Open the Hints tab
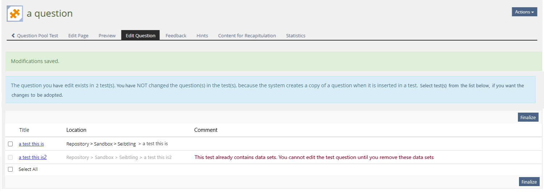Viewport: 544px width, 193px height. click(202, 35)
